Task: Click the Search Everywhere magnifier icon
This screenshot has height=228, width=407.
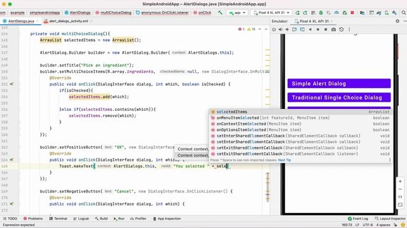Action: tap(404, 13)
